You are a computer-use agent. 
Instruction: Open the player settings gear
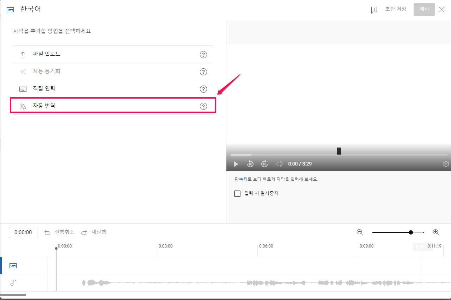click(446, 164)
